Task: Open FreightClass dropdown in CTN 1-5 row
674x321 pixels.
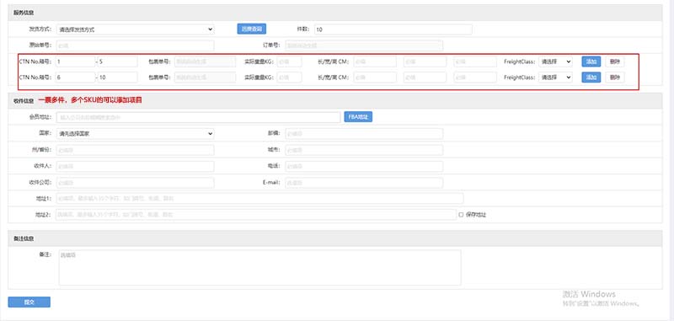Action: (555, 62)
